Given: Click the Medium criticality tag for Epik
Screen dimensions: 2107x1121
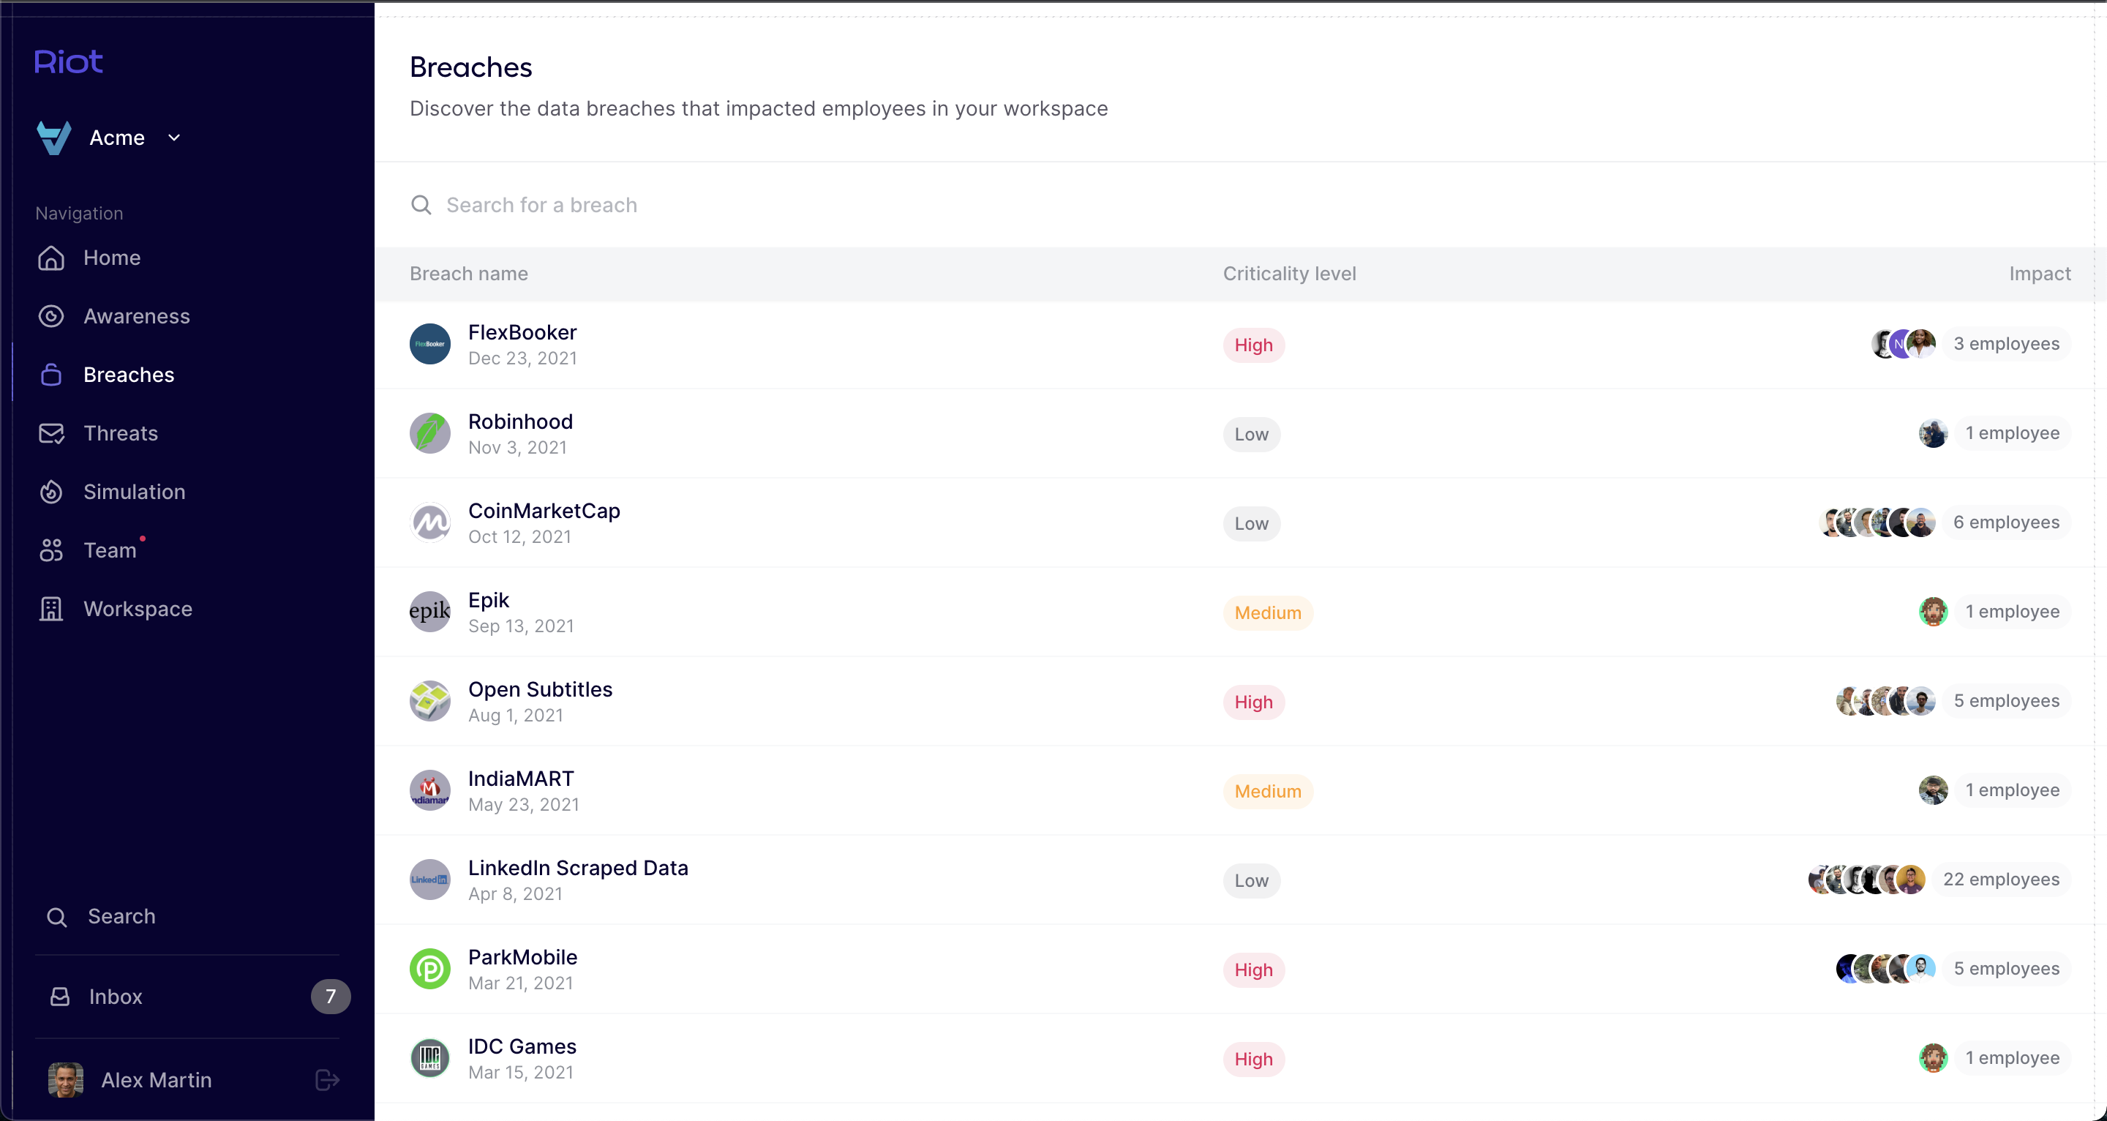Looking at the screenshot, I should (1267, 613).
